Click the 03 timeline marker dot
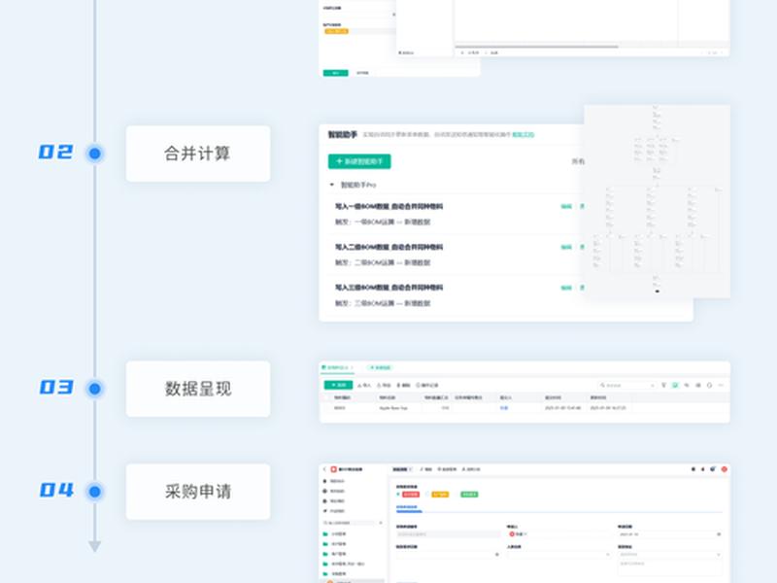This screenshot has height=583, width=777. coord(94,389)
